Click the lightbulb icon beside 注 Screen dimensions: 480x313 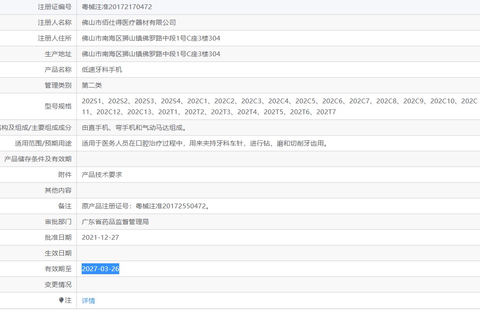61,300
